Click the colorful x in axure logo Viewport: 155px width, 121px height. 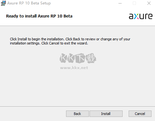coord(136,17)
